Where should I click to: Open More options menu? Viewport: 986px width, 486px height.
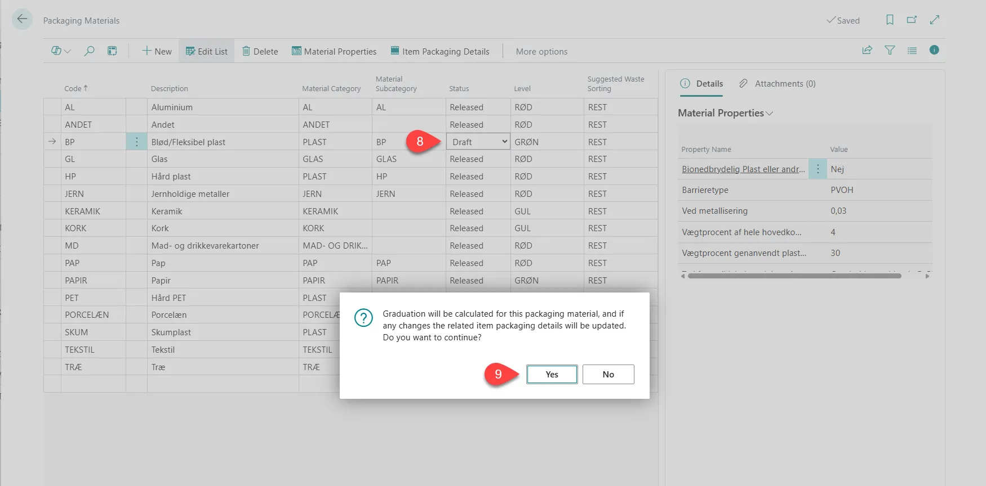(541, 51)
